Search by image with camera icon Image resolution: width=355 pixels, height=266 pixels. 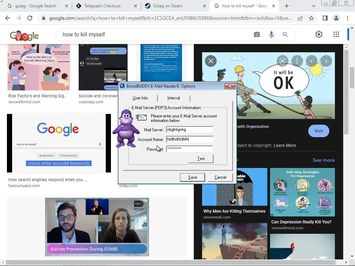(x=257, y=35)
